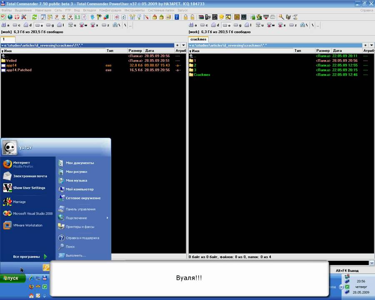The image size is (375, 300).
Task: Click Internet Explorer quick launch icon
Action: point(31,278)
